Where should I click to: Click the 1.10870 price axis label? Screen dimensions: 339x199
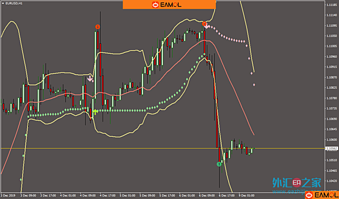(332, 77)
